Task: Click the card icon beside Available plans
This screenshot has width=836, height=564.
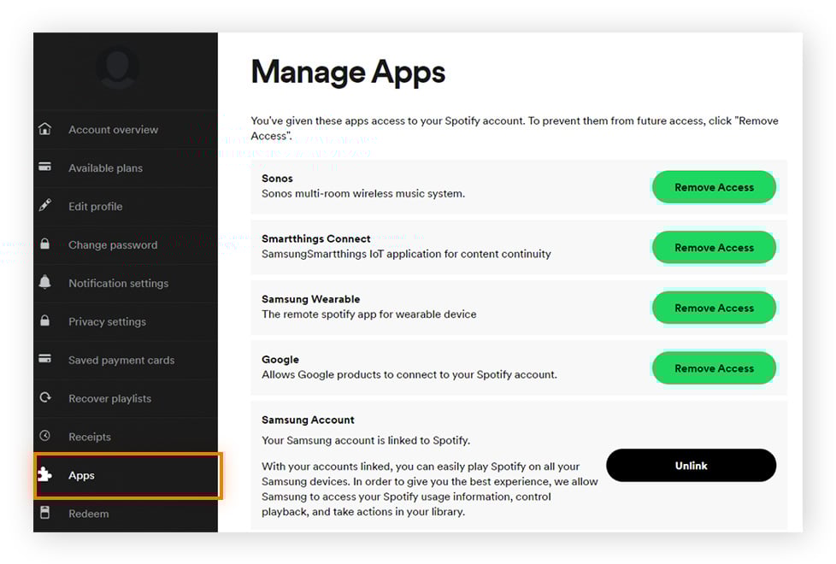Action: 44,167
